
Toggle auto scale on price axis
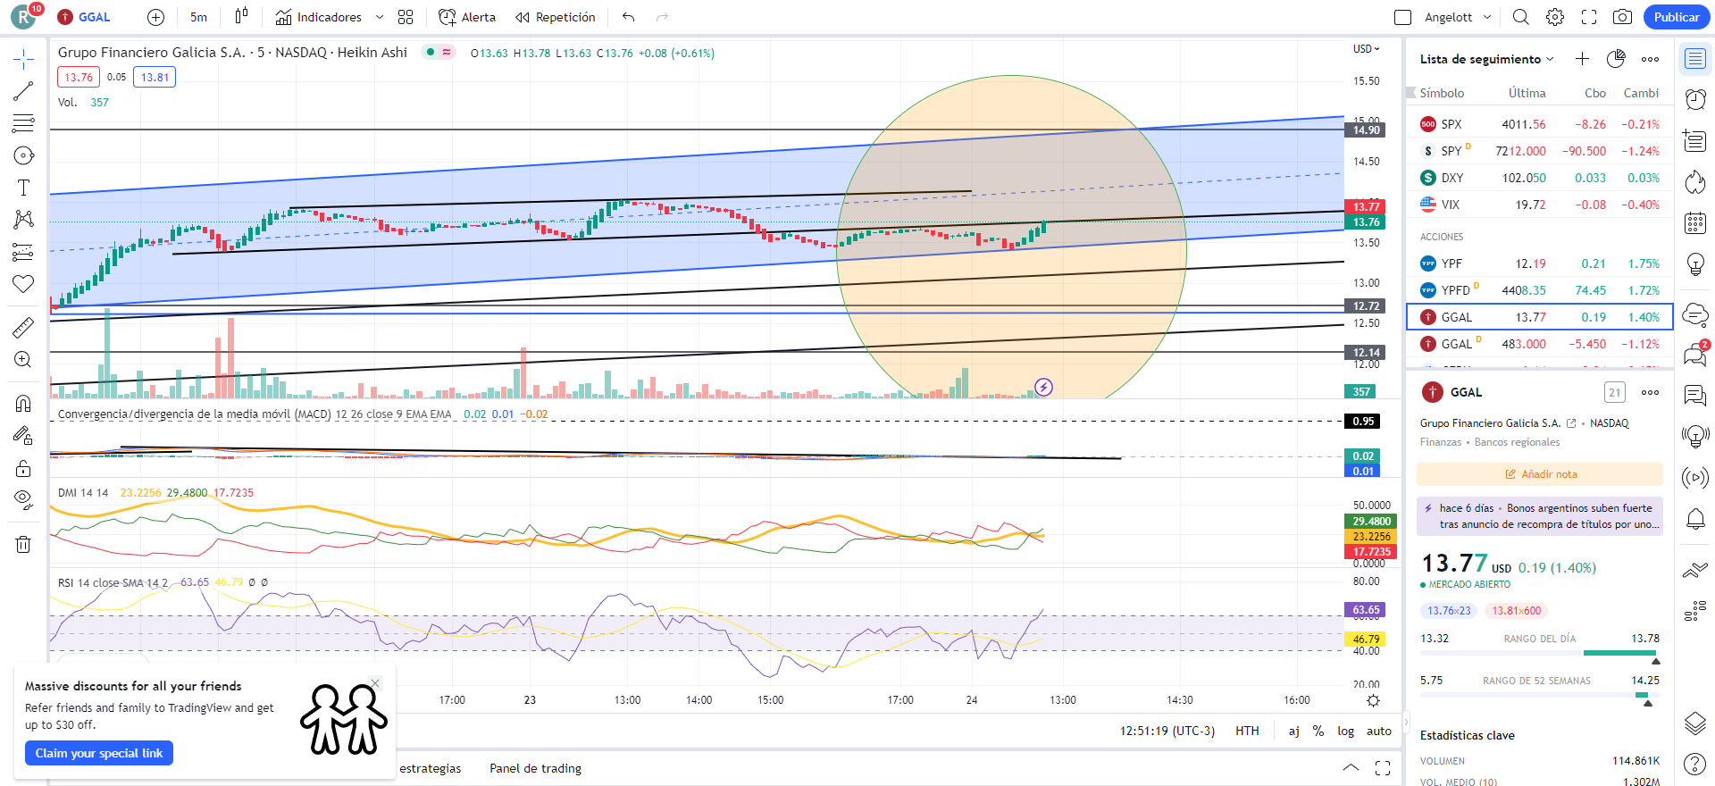pyautogui.click(x=1379, y=731)
